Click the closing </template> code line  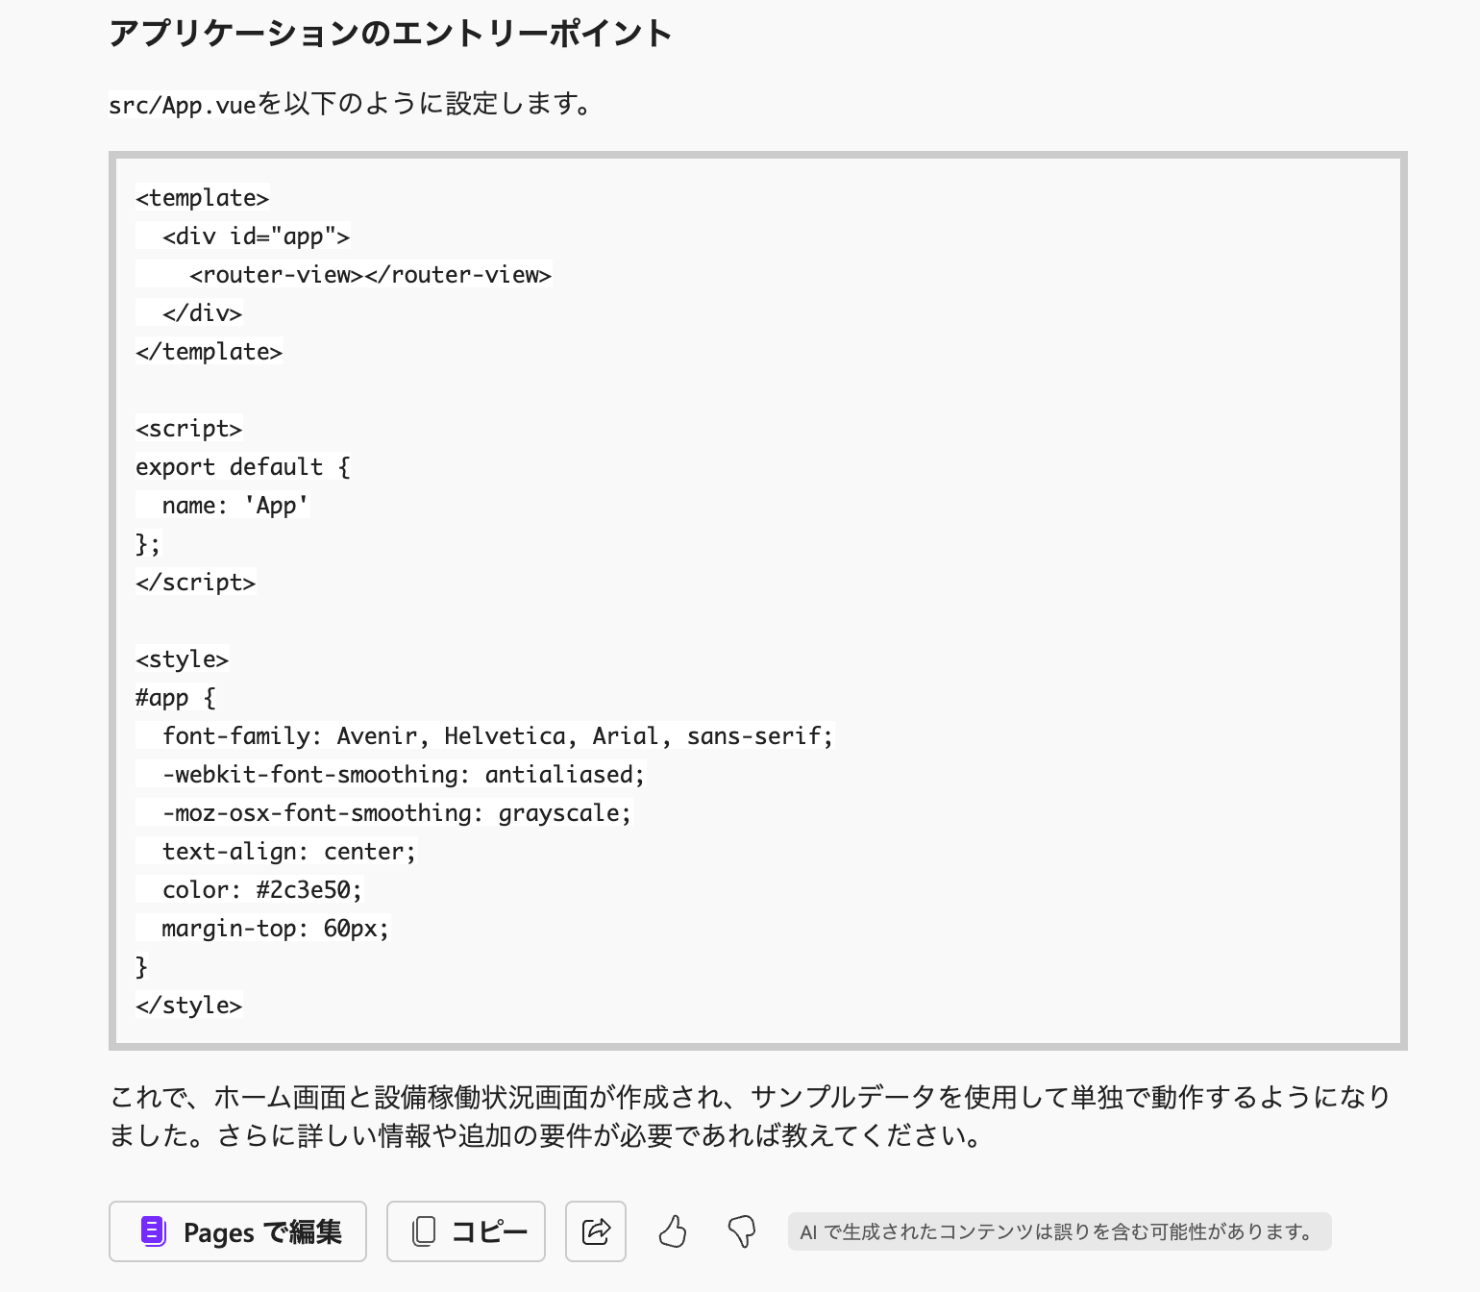click(x=210, y=352)
